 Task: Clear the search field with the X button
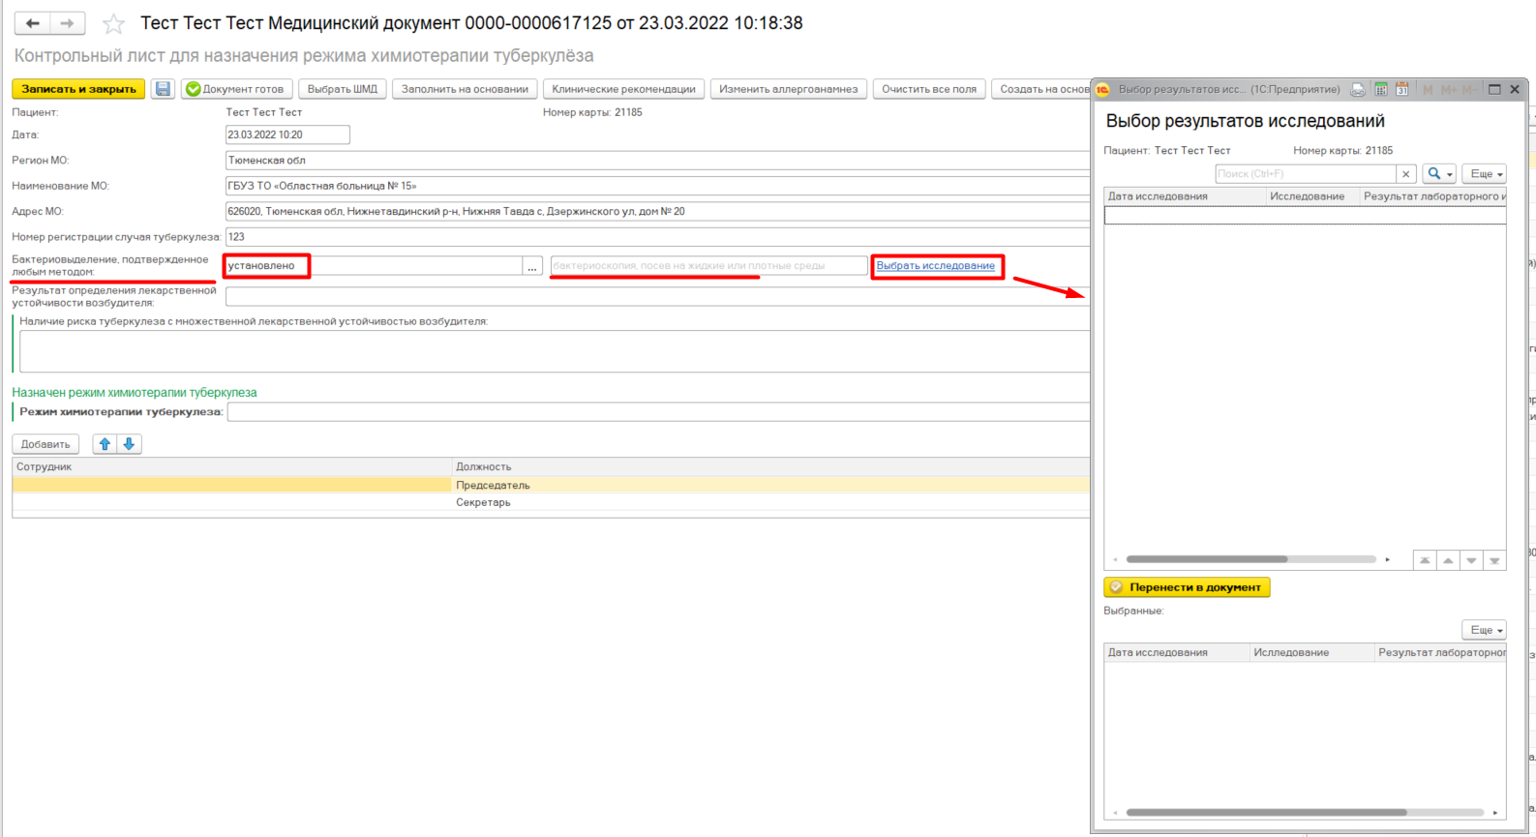pyautogui.click(x=1406, y=174)
